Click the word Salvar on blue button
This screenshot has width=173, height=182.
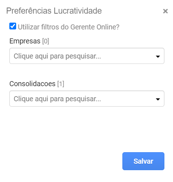click(143, 161)
